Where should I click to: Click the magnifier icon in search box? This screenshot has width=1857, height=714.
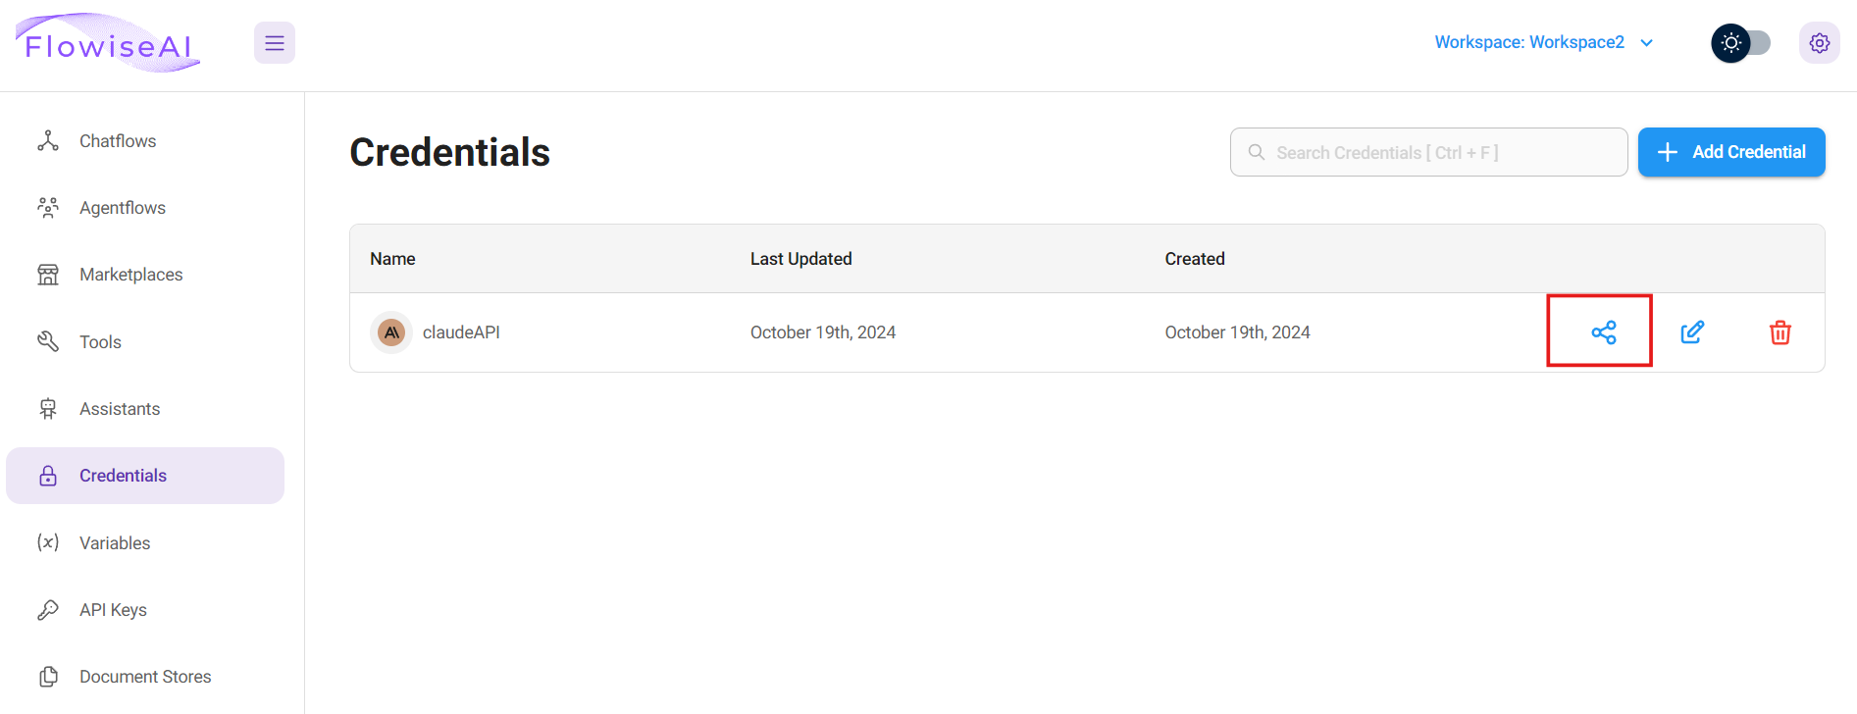(x=1256, y=152)
